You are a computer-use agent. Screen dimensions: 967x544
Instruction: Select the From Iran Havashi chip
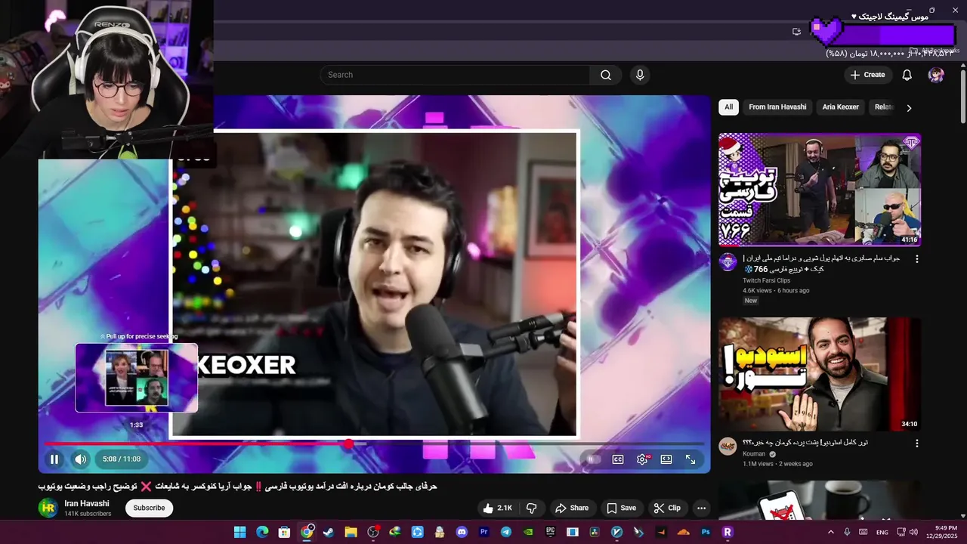coord(777,107)
